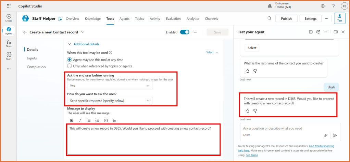
Task: Jump to the Completion section
Action: (x=36, y=67)
